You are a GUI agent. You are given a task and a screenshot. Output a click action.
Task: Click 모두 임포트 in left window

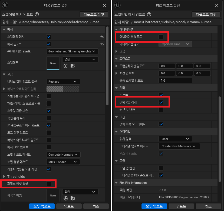tap(42, 206)
